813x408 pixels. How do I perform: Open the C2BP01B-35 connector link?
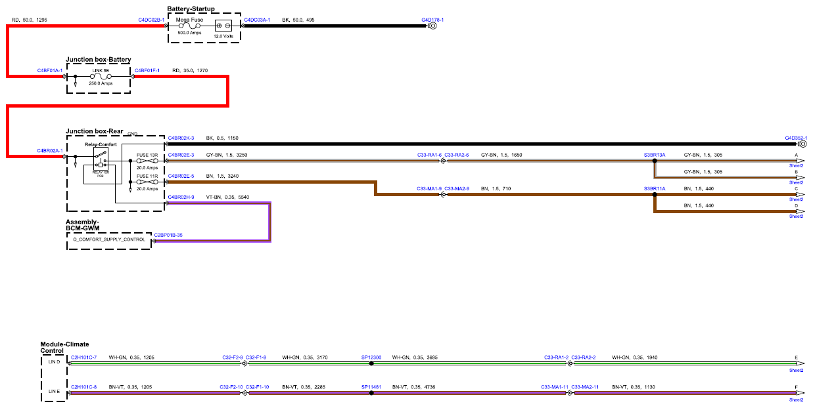[168, 235]
